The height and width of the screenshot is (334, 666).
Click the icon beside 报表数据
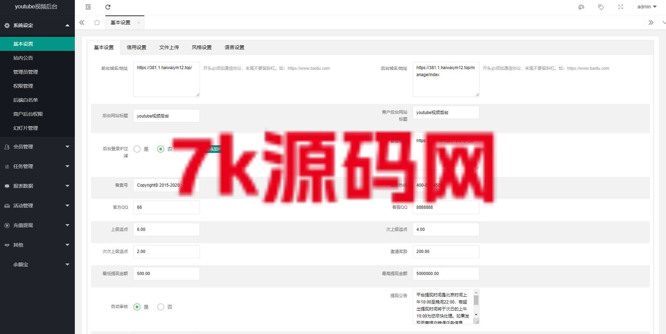point(7,186)
